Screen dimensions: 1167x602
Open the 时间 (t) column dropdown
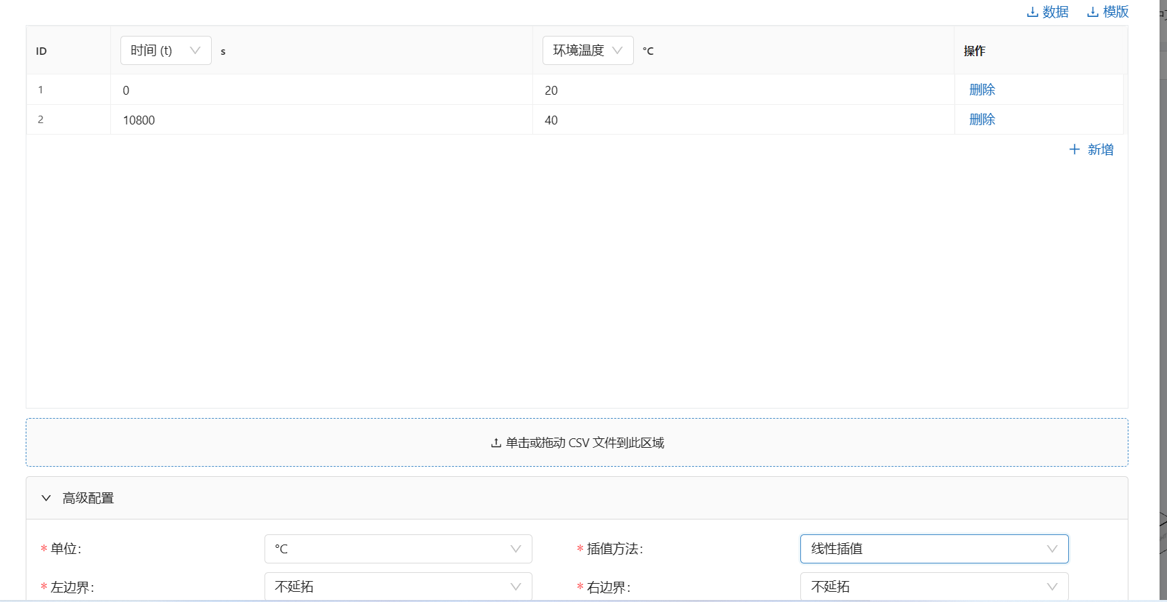166,50
